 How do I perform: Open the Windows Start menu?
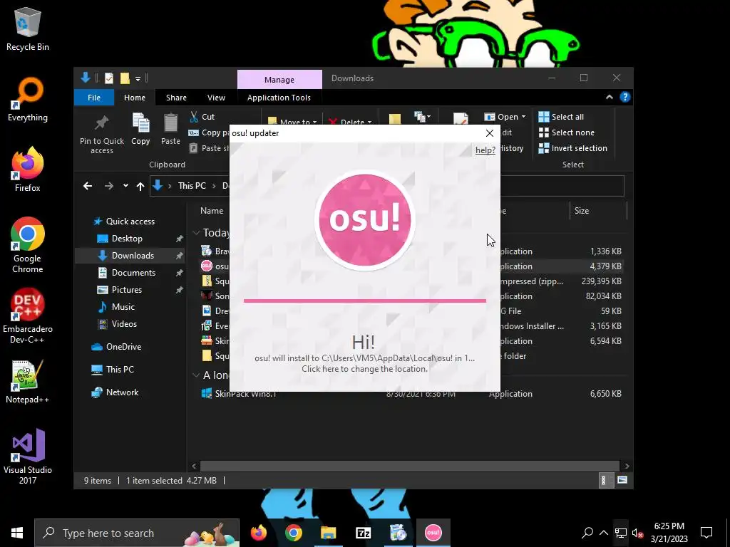point(17,533)
